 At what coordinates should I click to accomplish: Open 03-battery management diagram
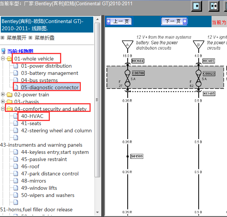click(49, 73)
